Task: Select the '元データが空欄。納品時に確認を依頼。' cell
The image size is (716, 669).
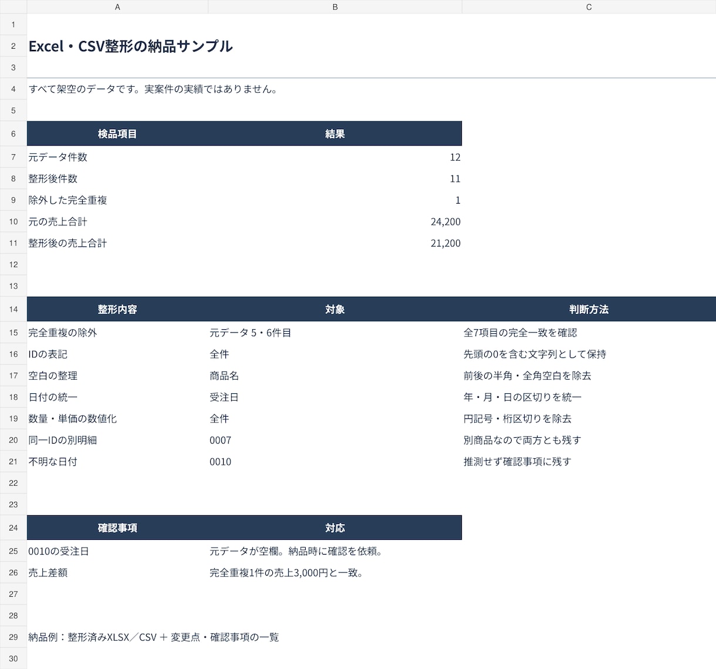Action: coord(335,552)
